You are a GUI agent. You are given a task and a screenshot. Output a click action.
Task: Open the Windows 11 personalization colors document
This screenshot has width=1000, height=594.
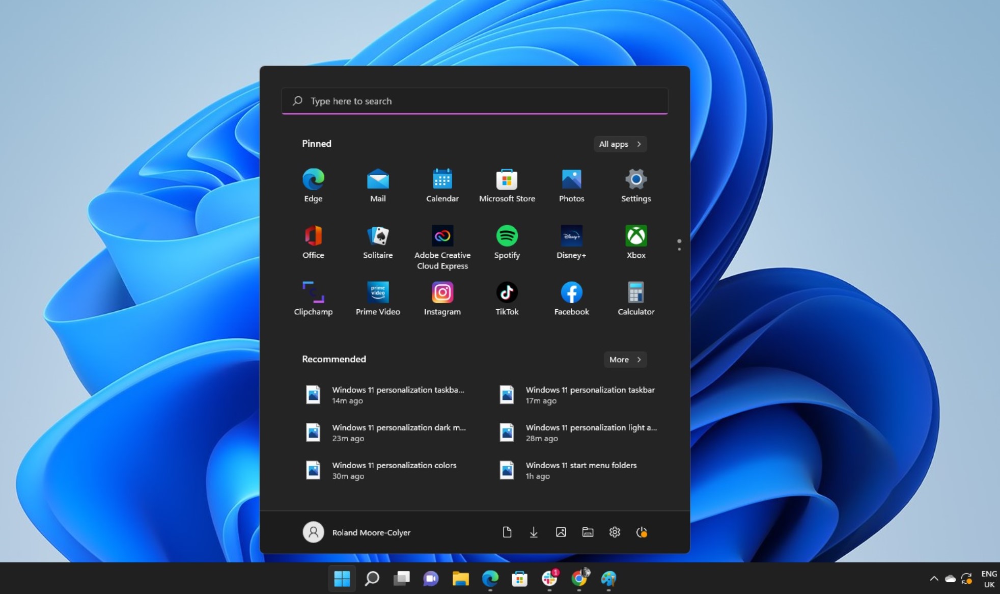pyautogui.click(x=394, y=469)
